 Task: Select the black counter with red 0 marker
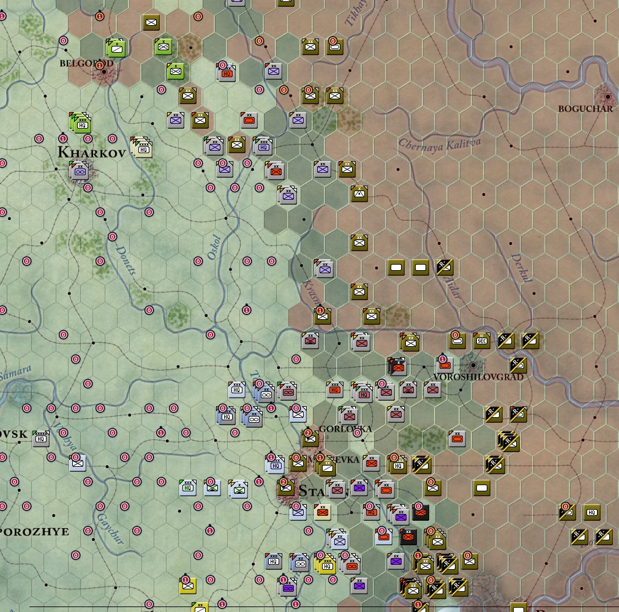point(421,512)
